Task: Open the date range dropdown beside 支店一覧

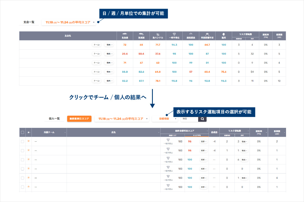Action: pyautogui.click(x=69, y=22)
